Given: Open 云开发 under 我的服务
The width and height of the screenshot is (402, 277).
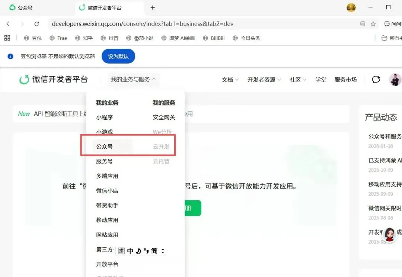Looking at the screenshot, I should [x=161, y=146].
